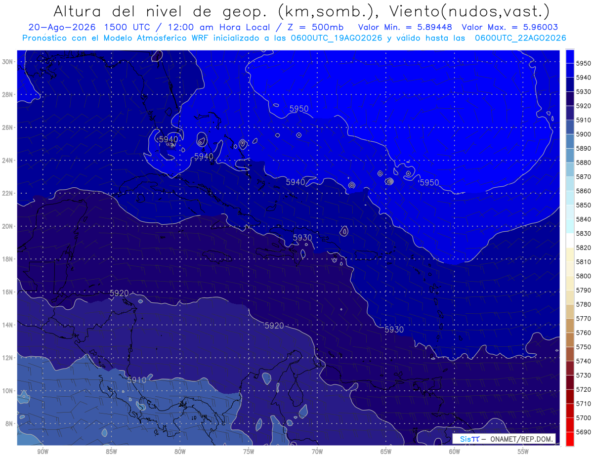Image resolution: width=593 pixels, height=458 pixels.
Task: Click the 5930 contour label near 20N, 71W
Action: (302, 238)
